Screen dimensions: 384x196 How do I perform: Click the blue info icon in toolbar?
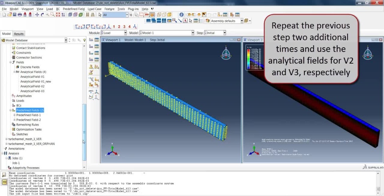[x=182, y=15]
